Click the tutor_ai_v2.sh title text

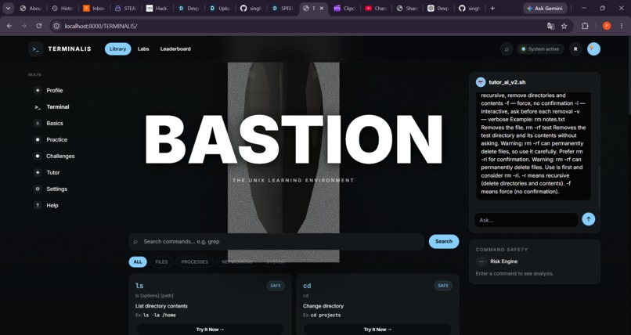click(507, 82)
